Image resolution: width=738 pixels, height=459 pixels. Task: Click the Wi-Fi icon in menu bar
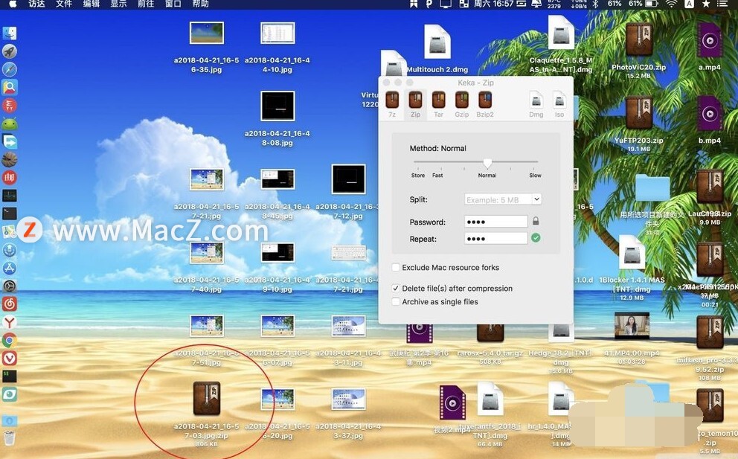point(671,4)
